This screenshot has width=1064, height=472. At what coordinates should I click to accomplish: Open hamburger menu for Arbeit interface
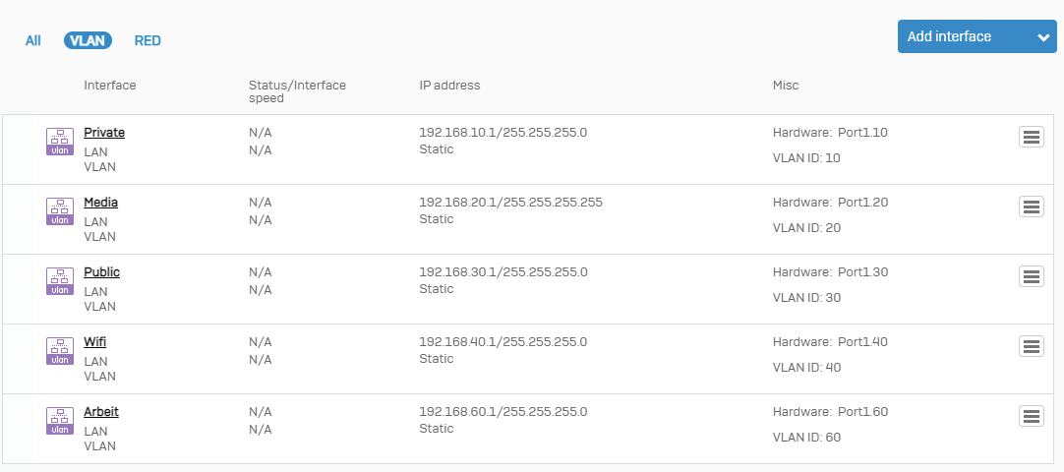[x=1032, y=416]
